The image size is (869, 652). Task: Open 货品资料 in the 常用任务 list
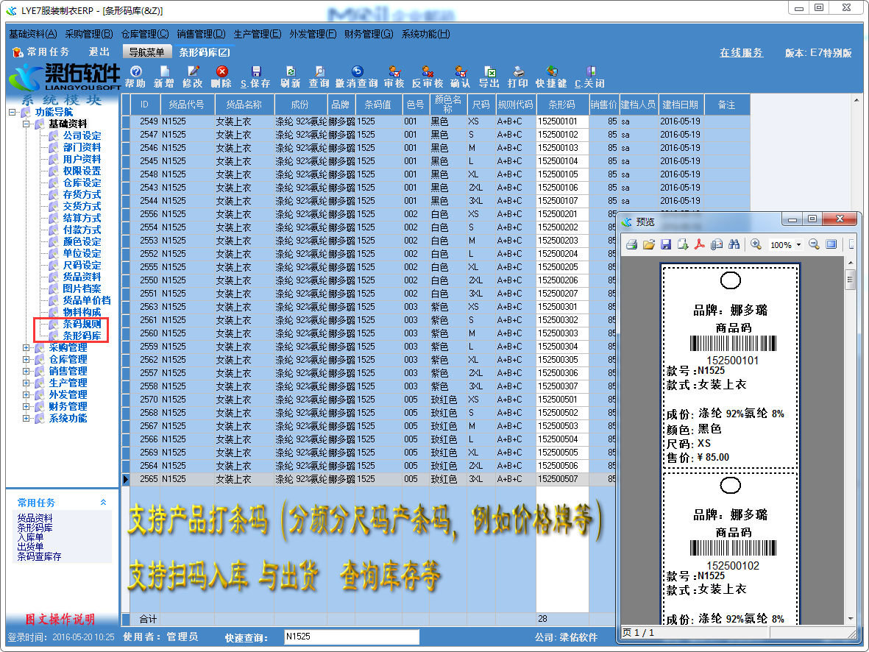point(35,518)
